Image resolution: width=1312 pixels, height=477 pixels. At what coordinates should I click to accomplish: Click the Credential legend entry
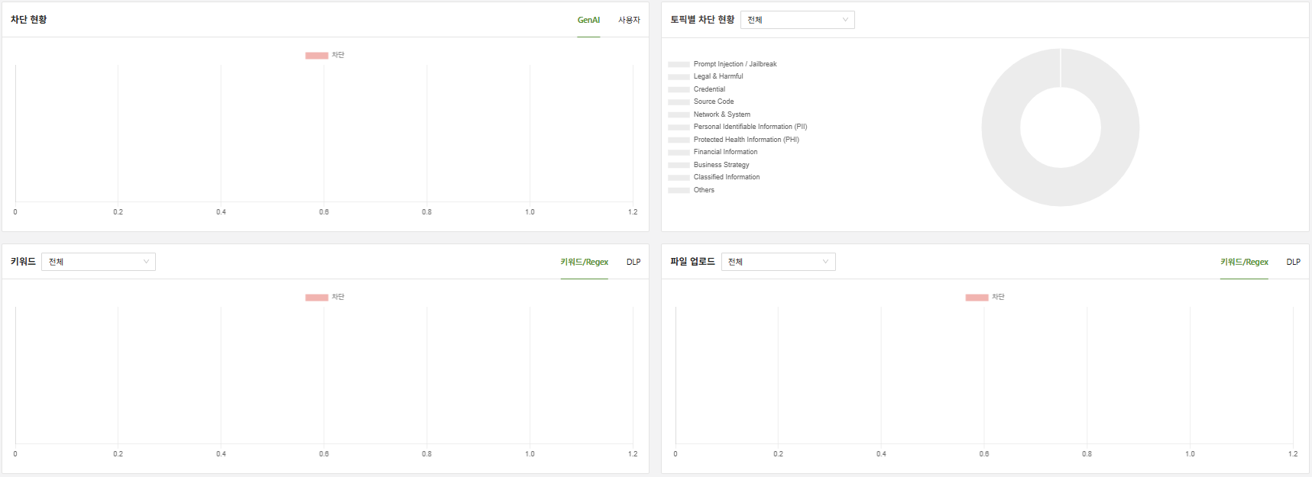pyautogui.click(x=709, y=89)
